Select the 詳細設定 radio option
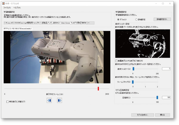 tap(136, 19)
